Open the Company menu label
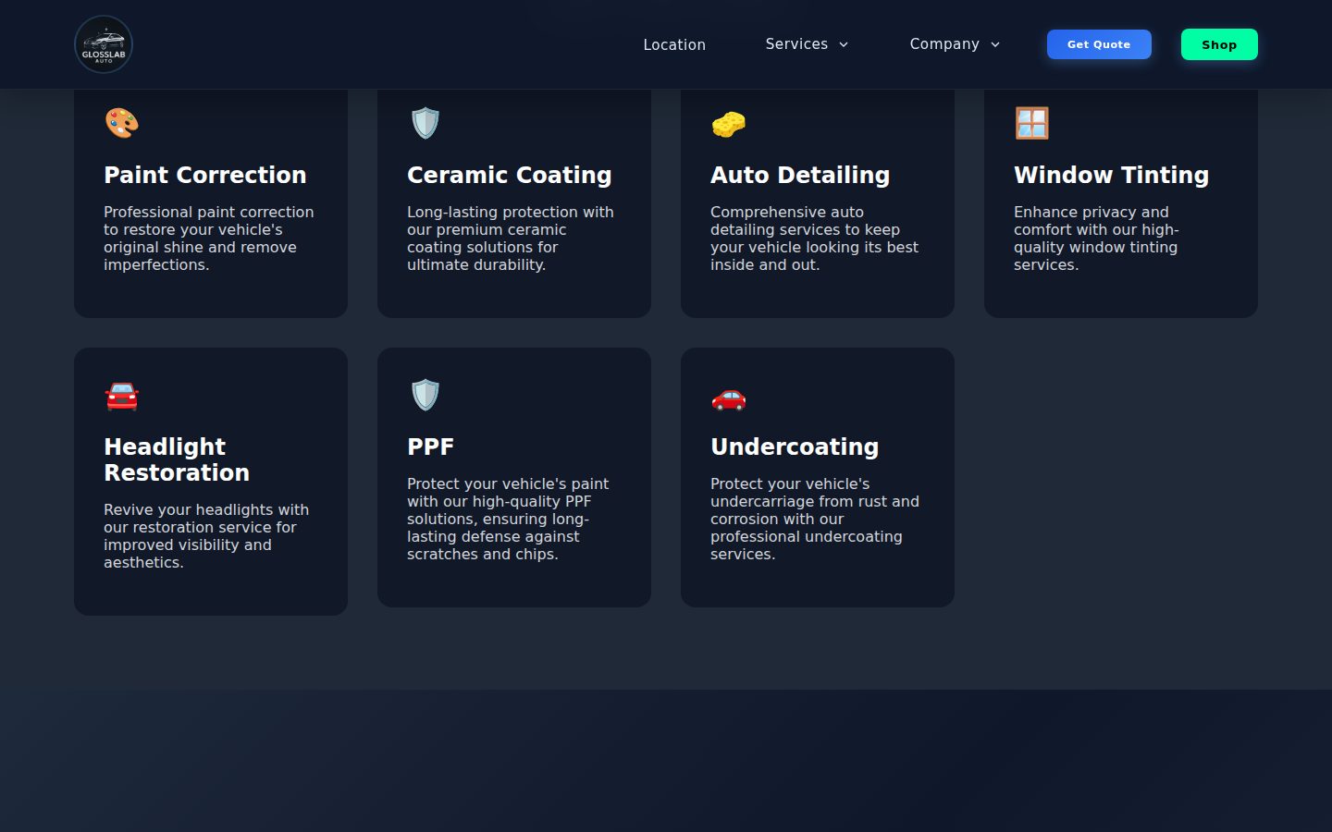Image resolution: width=1332 pixels, height=832 pixels. pos(944,44)
